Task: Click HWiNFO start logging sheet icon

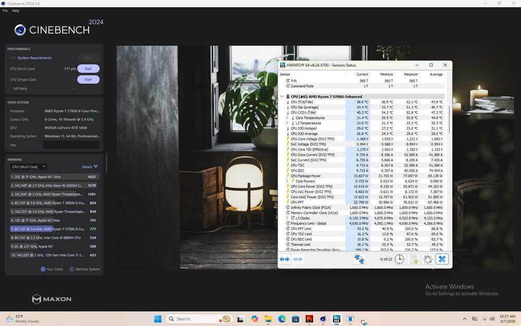Action: pos(413,259)
